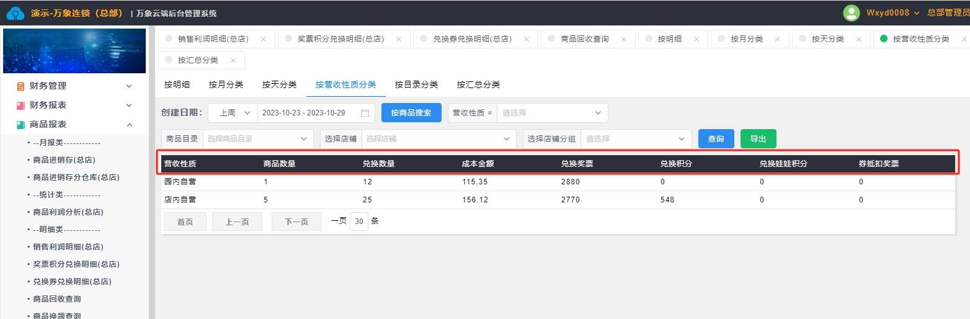Close the 按天分类 top tab

[859, 39]
